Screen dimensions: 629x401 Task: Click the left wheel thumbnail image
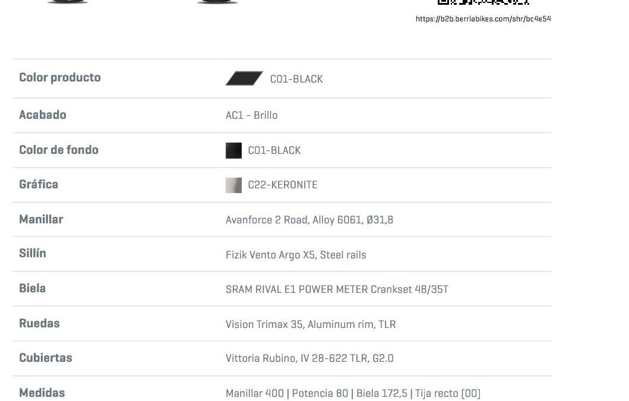[67, 2]
